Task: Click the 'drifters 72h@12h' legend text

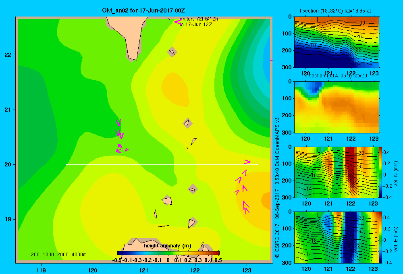Action: click(199, 19)
